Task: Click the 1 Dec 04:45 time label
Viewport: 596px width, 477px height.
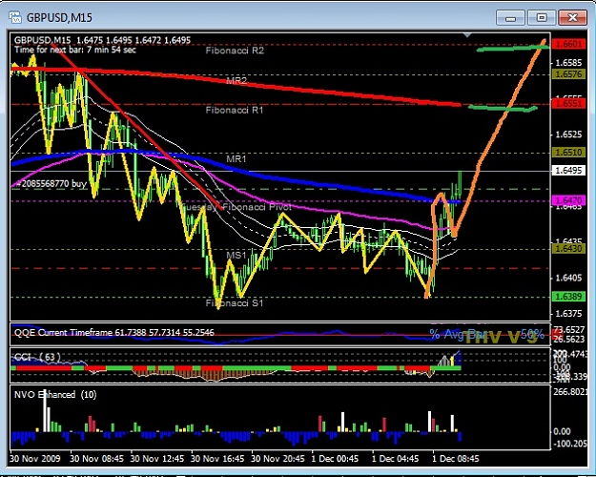Action: click(396, 458)
